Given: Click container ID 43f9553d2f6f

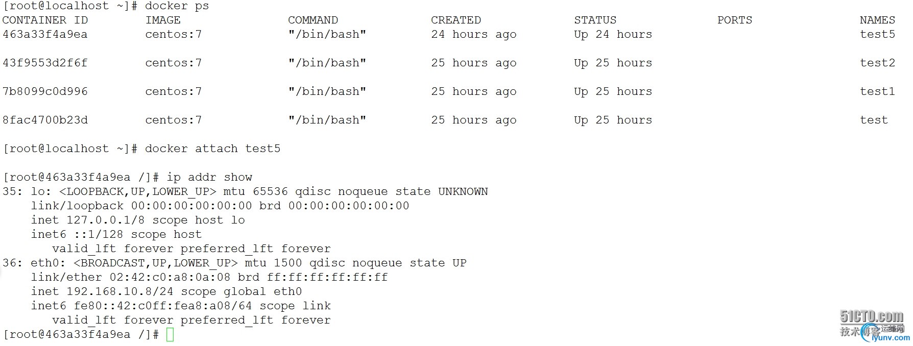Looking at the screenshot, I should click(x=45, y=63).
